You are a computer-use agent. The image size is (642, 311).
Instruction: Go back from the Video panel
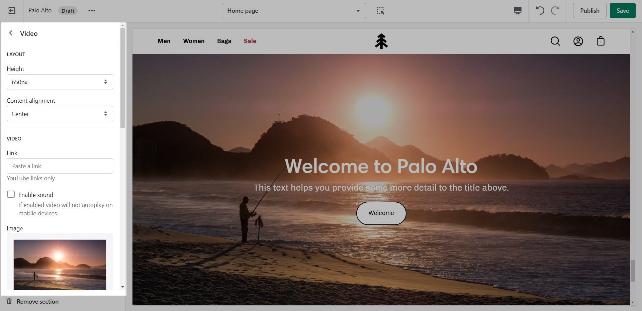pyautogui.click(x=11, y=33)
